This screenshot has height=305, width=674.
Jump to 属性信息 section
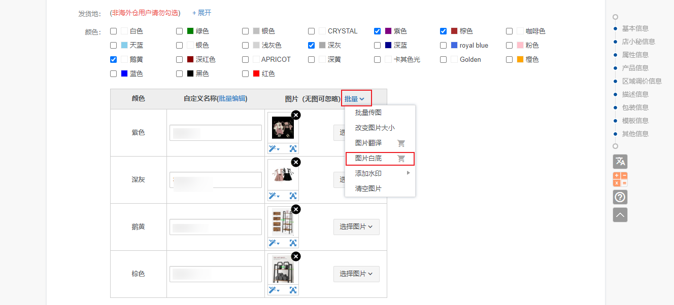(635, 55)
